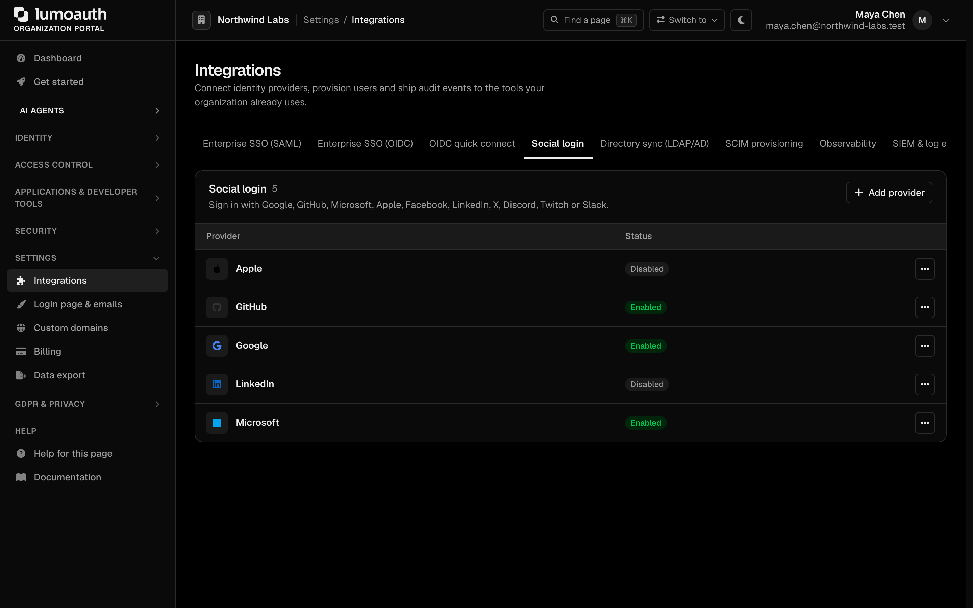The height and width of the screenshot is (608, 973).
Task: Open actions menu for GitHub row
Action: point(925,307)
